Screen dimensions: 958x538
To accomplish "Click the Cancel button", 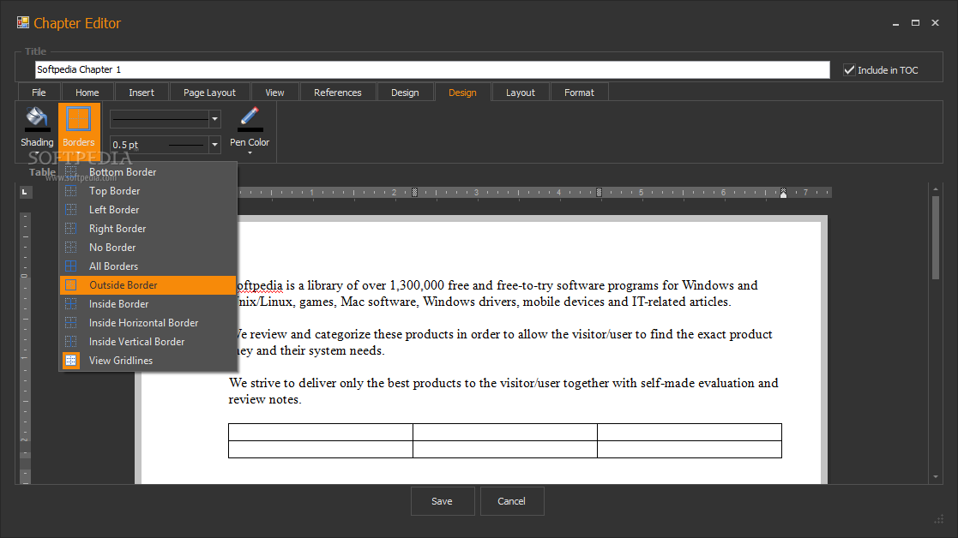I will pos(512,501).
